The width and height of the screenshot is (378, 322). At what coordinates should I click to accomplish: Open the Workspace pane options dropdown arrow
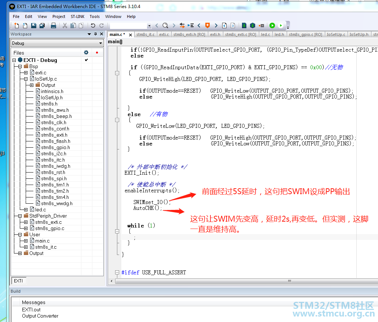(89, 34)
